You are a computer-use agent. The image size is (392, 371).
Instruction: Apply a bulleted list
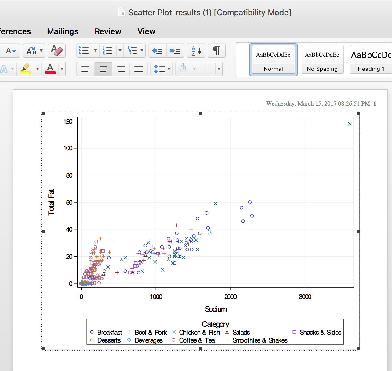[x=84, y=51]
